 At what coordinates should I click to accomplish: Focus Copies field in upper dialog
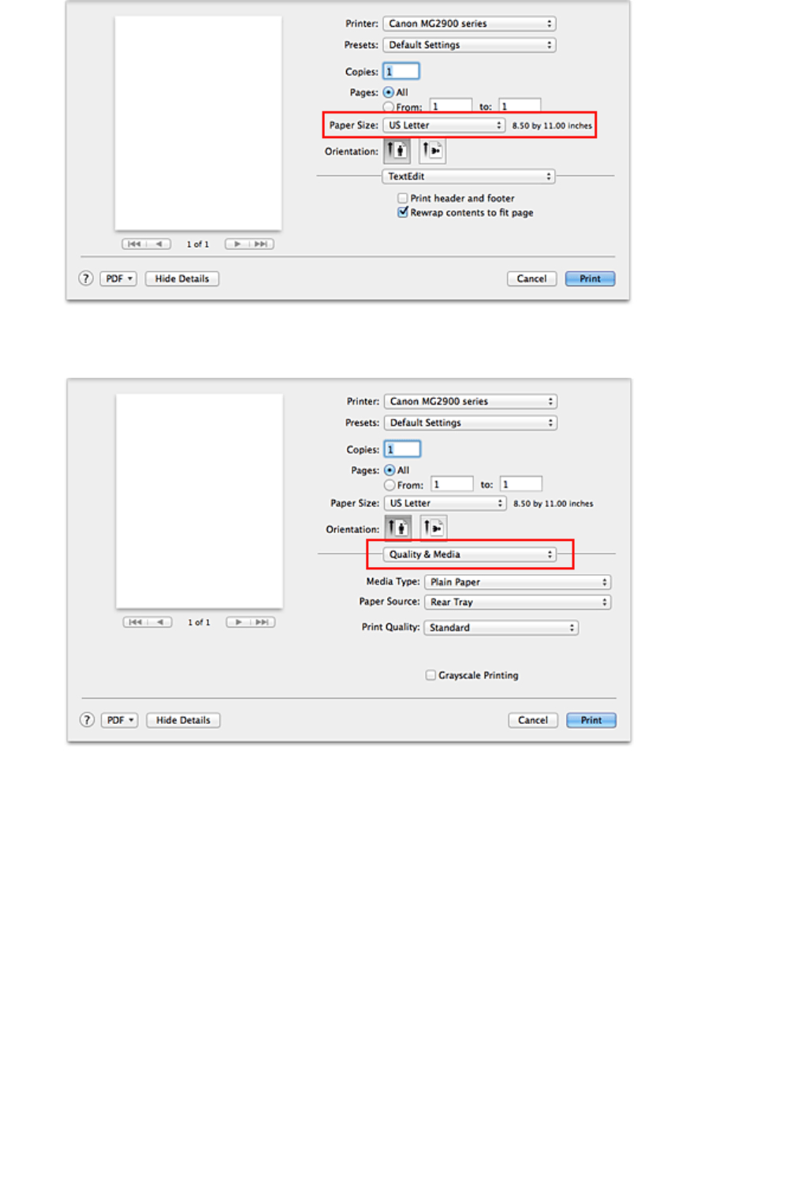click(x=401, y=72)
